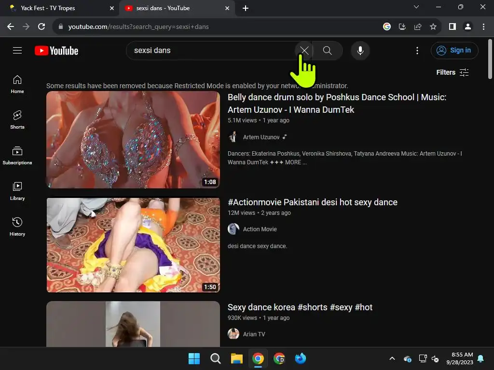Click Action Movie channel avatar
Screen dimensions: 494x370
click(x=233, y=229)
